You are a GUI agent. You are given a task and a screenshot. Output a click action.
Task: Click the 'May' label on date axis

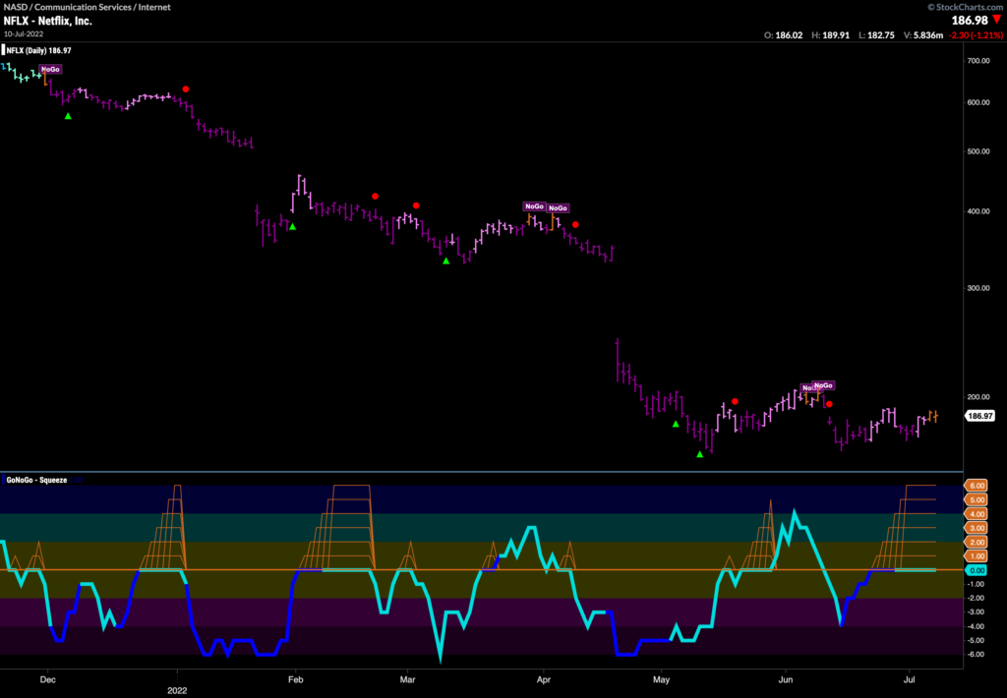[x=662, y=678]
